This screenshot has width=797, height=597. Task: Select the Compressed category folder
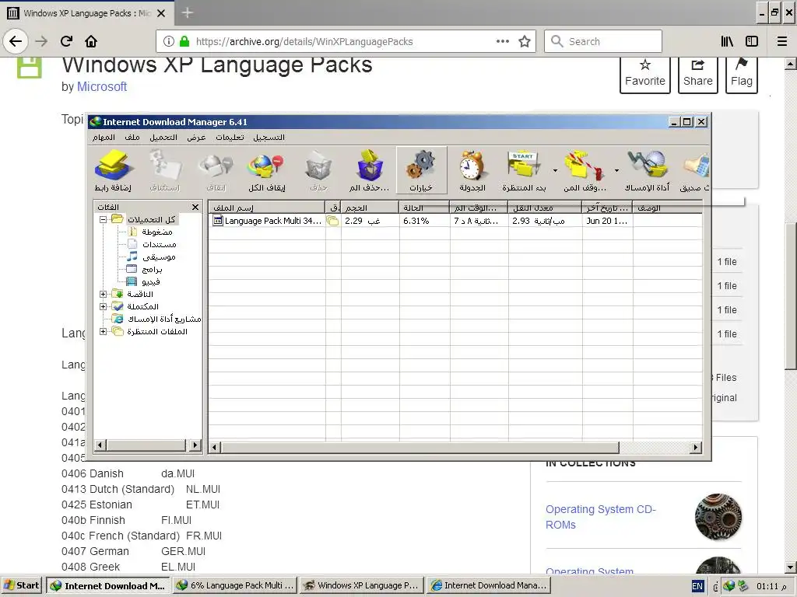[x=149, y=232]
